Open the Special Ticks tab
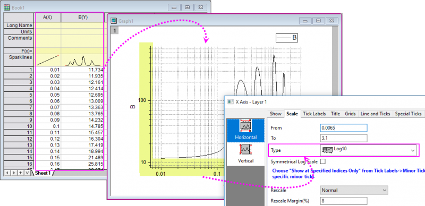This screenshot has height=206, width=425. 408,114
